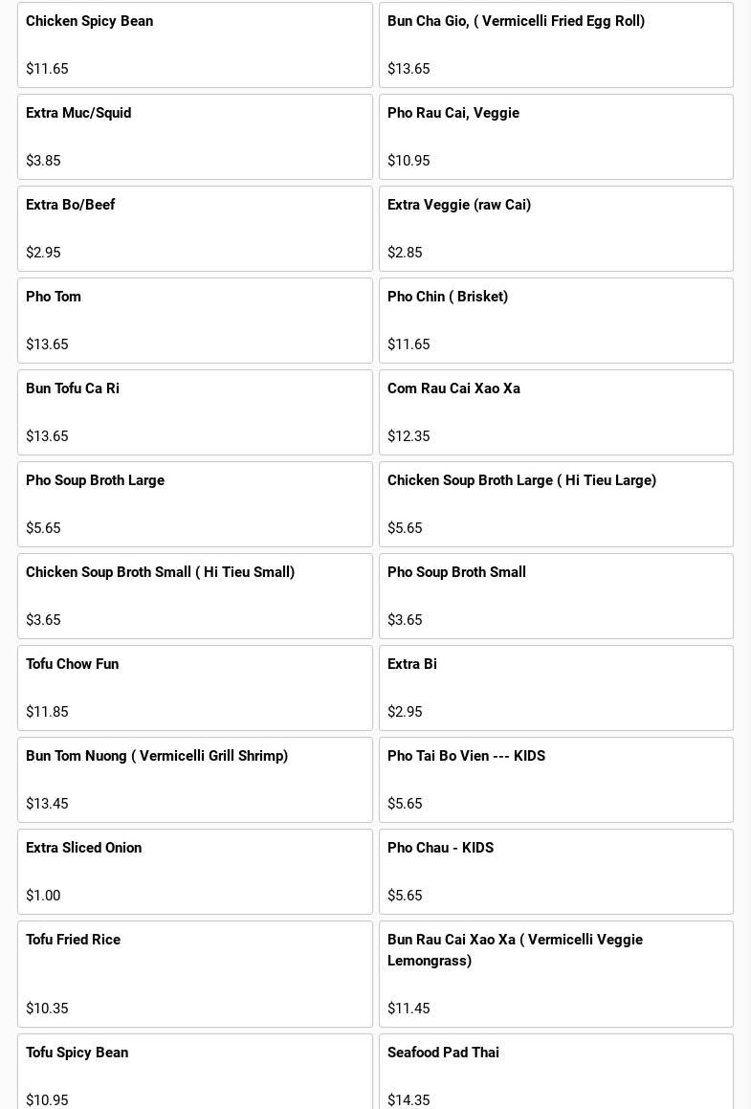The width and height of the screenshot is (751, 1109).
Task: Select the Extra Bo/Beef add-on
Action: pyautogui.click(x=194, y=229)
